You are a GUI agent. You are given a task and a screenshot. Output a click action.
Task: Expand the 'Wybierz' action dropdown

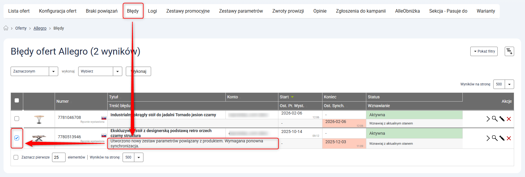(100, 71)
